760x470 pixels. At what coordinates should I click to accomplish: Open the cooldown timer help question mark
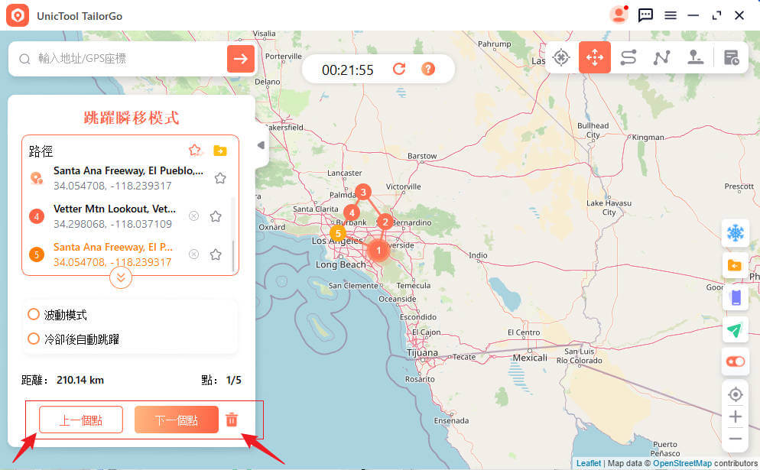428,69
